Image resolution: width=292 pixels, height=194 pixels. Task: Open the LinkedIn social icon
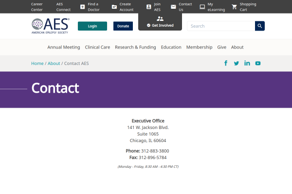tap(247, 64)
